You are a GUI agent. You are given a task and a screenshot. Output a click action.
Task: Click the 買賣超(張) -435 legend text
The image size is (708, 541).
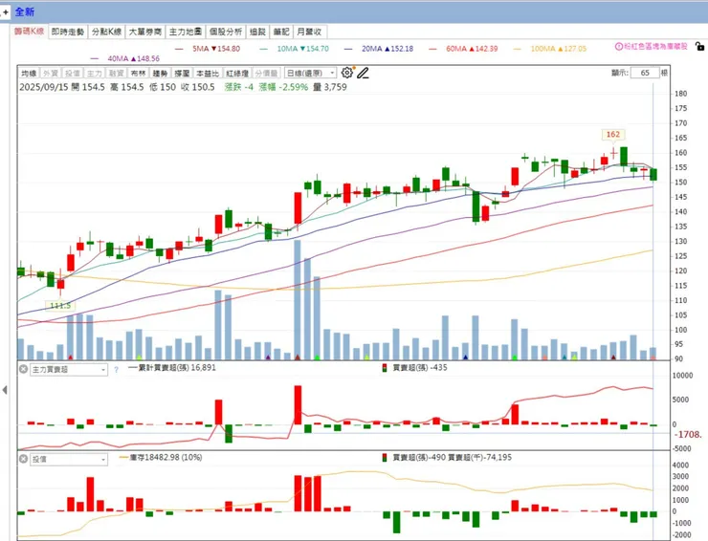pos(415,368)
